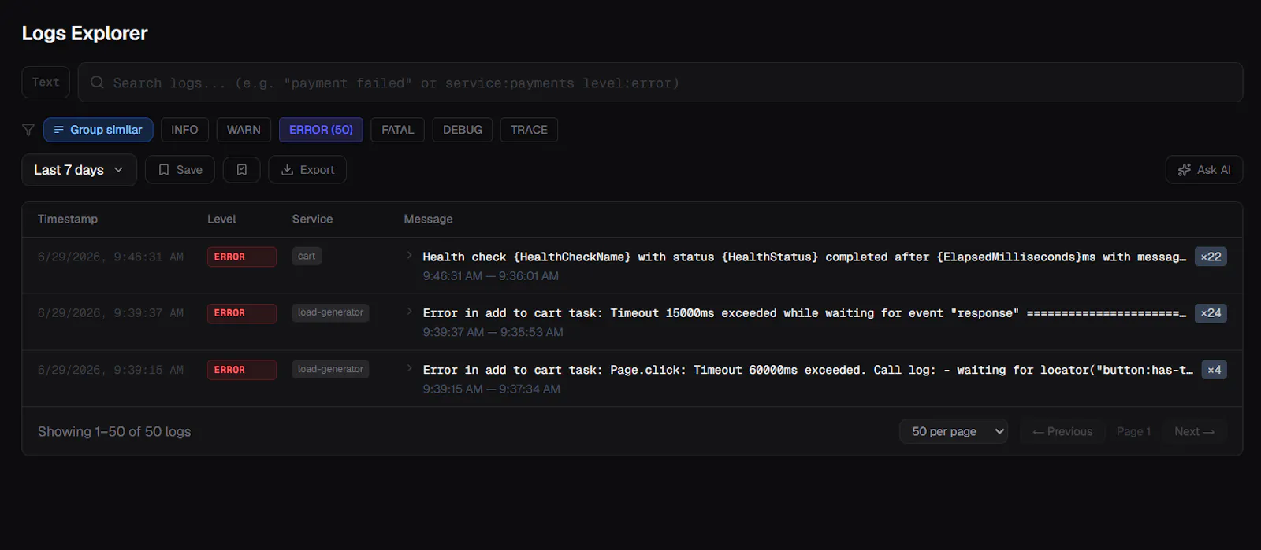Click the Logs Explorer heading
Viewport: 1261px width, 550px height.
tap(84, 33)
